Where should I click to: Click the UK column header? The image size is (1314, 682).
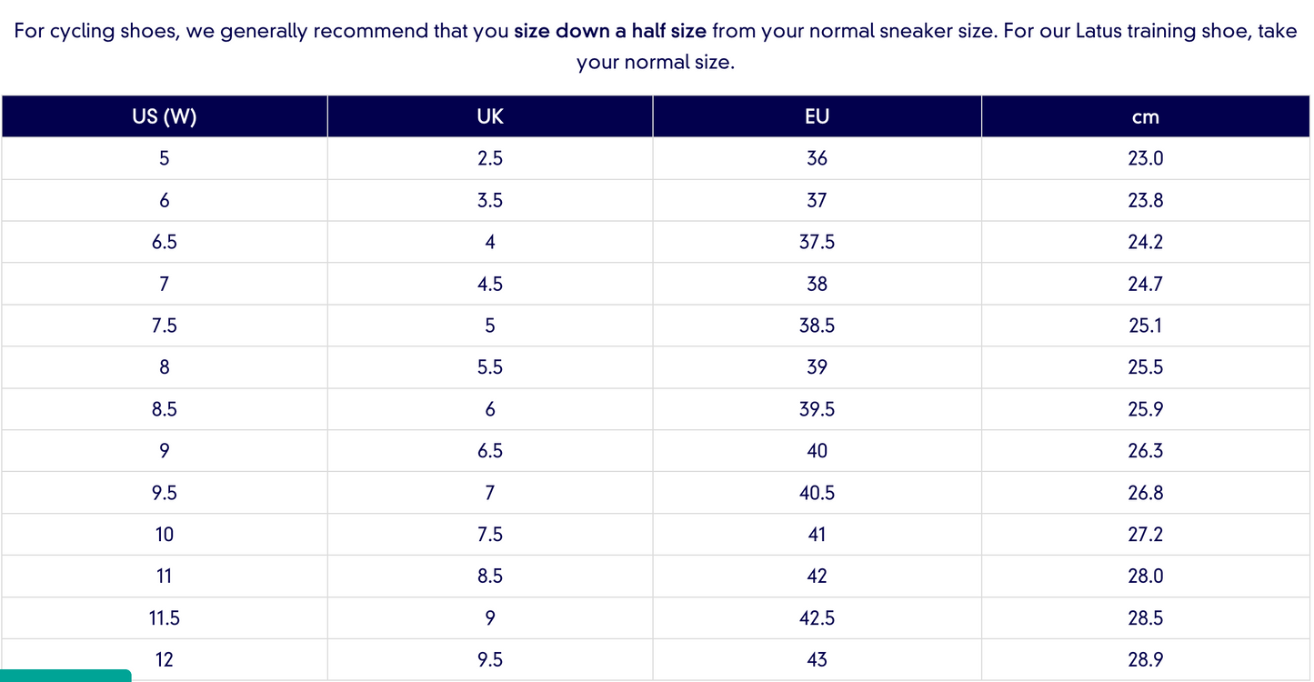coord(490,116)
